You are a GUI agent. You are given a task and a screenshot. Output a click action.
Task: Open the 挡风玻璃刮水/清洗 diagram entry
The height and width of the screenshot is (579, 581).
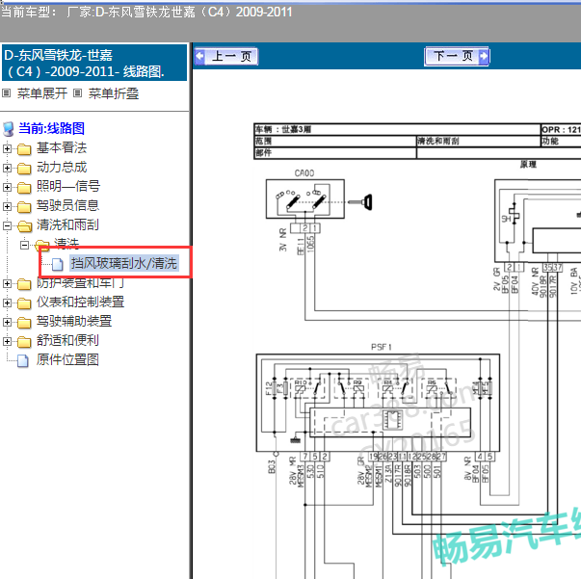point(124,263)
